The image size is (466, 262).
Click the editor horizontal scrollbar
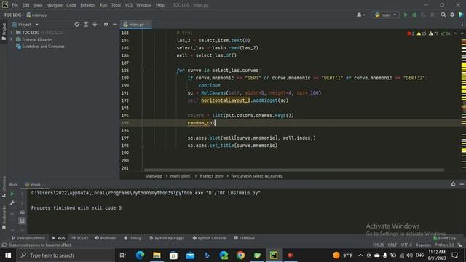[294, 170]
